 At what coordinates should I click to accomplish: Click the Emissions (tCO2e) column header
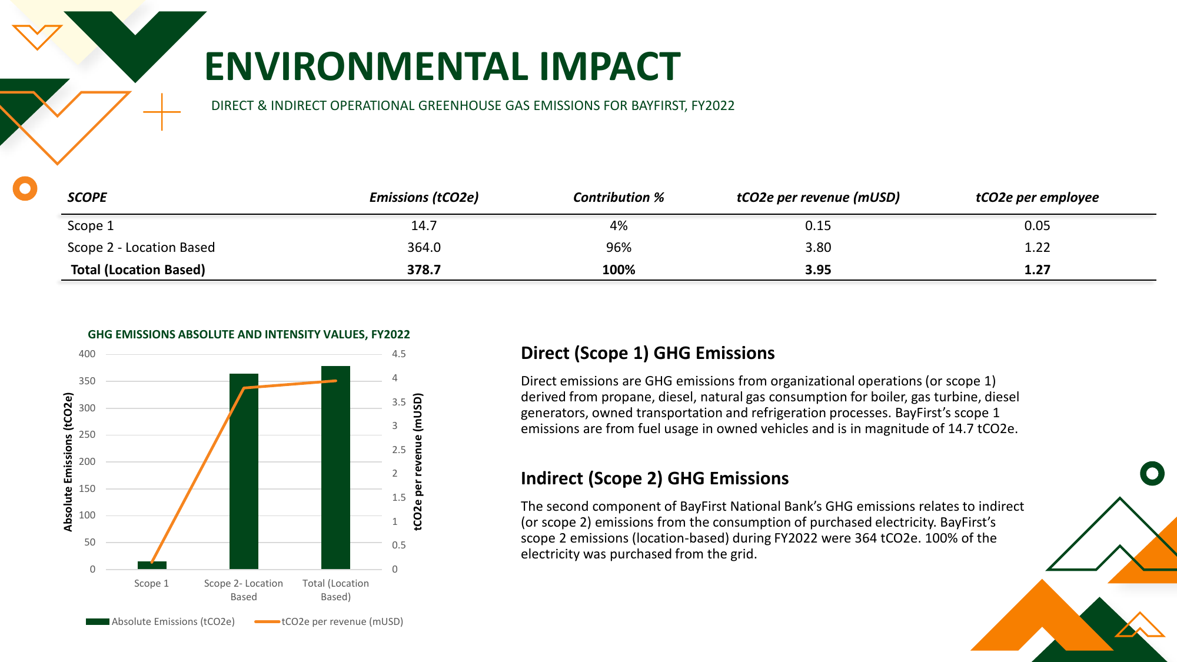pyautogui.click(x=424, y=198)
